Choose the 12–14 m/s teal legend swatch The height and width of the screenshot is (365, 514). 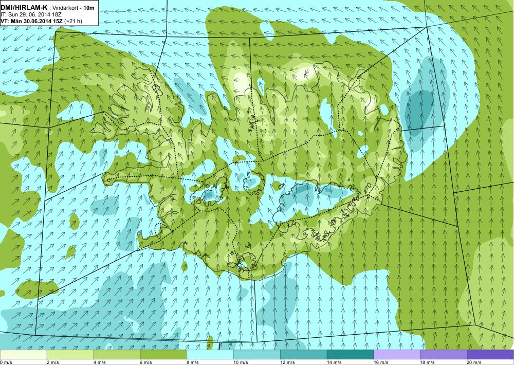click(x=304, y=355)
